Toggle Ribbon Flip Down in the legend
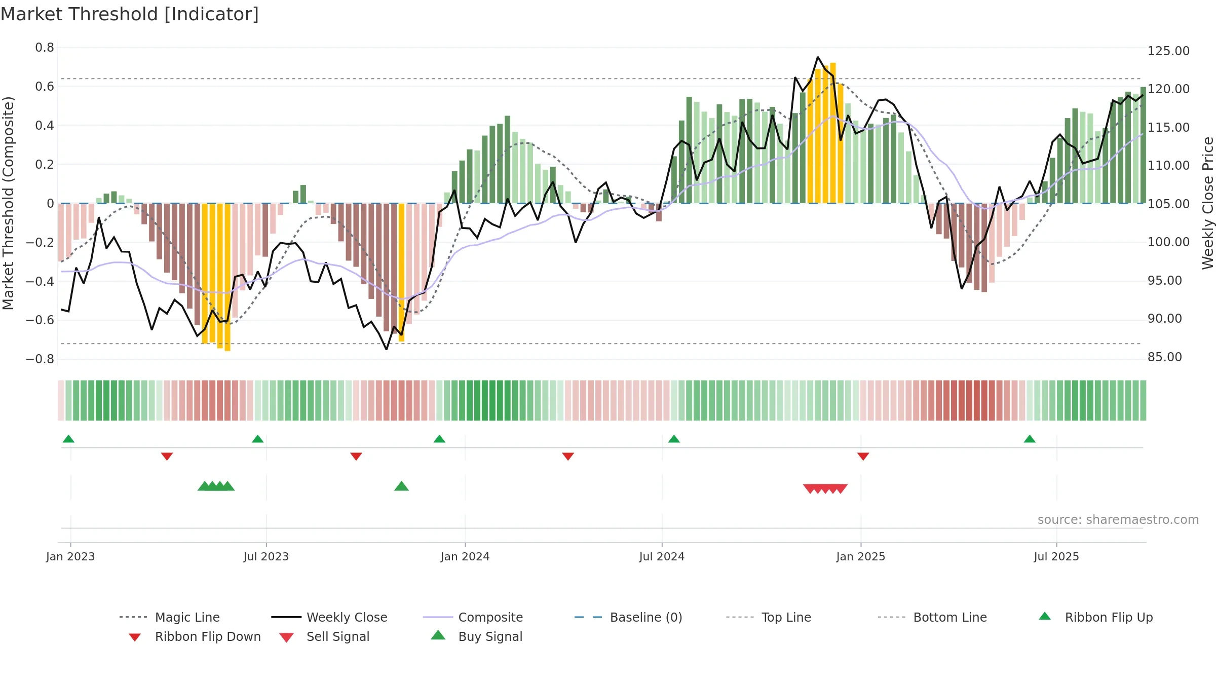1216x684 pixels. pyautogui.click(x=194, y=637)
